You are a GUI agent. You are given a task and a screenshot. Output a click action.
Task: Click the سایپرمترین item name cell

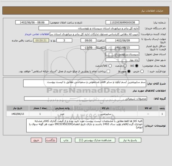click(x=105, y=114)
